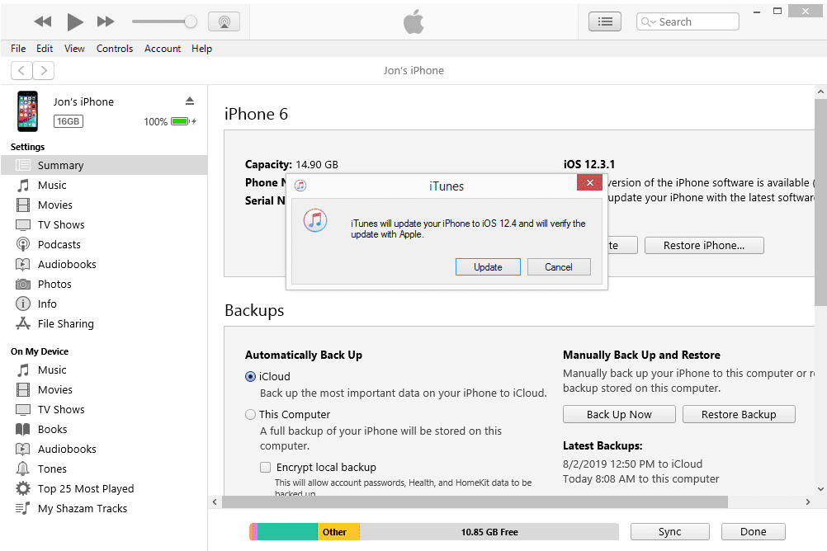This screenshot has width=827, height=551.
Task: Click the vertical scrollbar's down arrow
Action: tap(820, 489)
